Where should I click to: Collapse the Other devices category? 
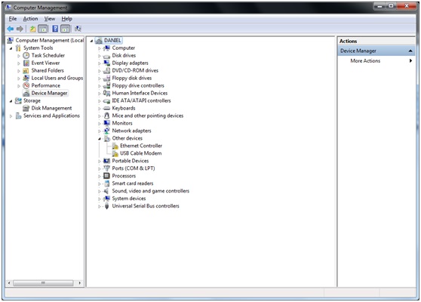(x=100, y=139)
